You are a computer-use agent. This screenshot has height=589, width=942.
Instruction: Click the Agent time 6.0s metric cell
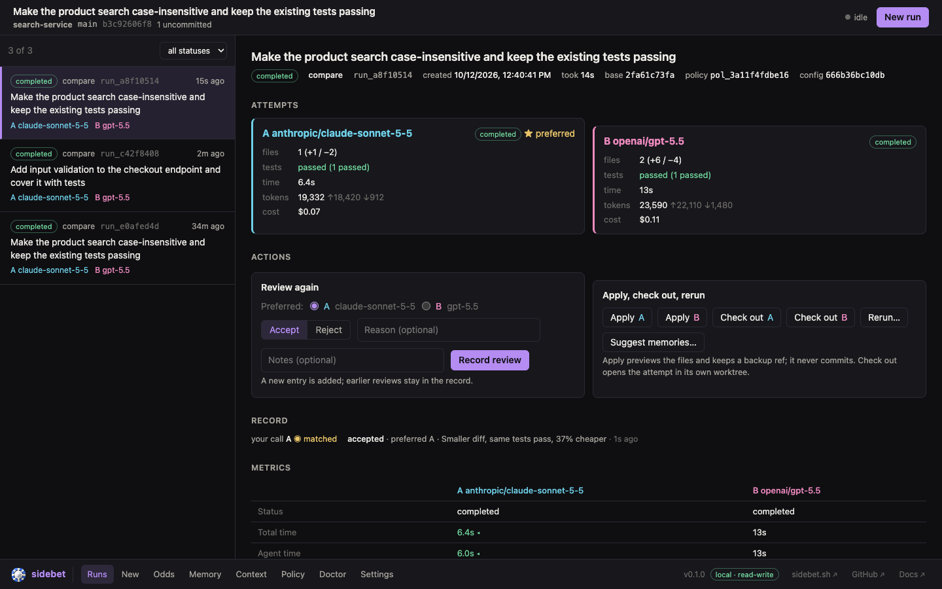click(x=468, y=554)
